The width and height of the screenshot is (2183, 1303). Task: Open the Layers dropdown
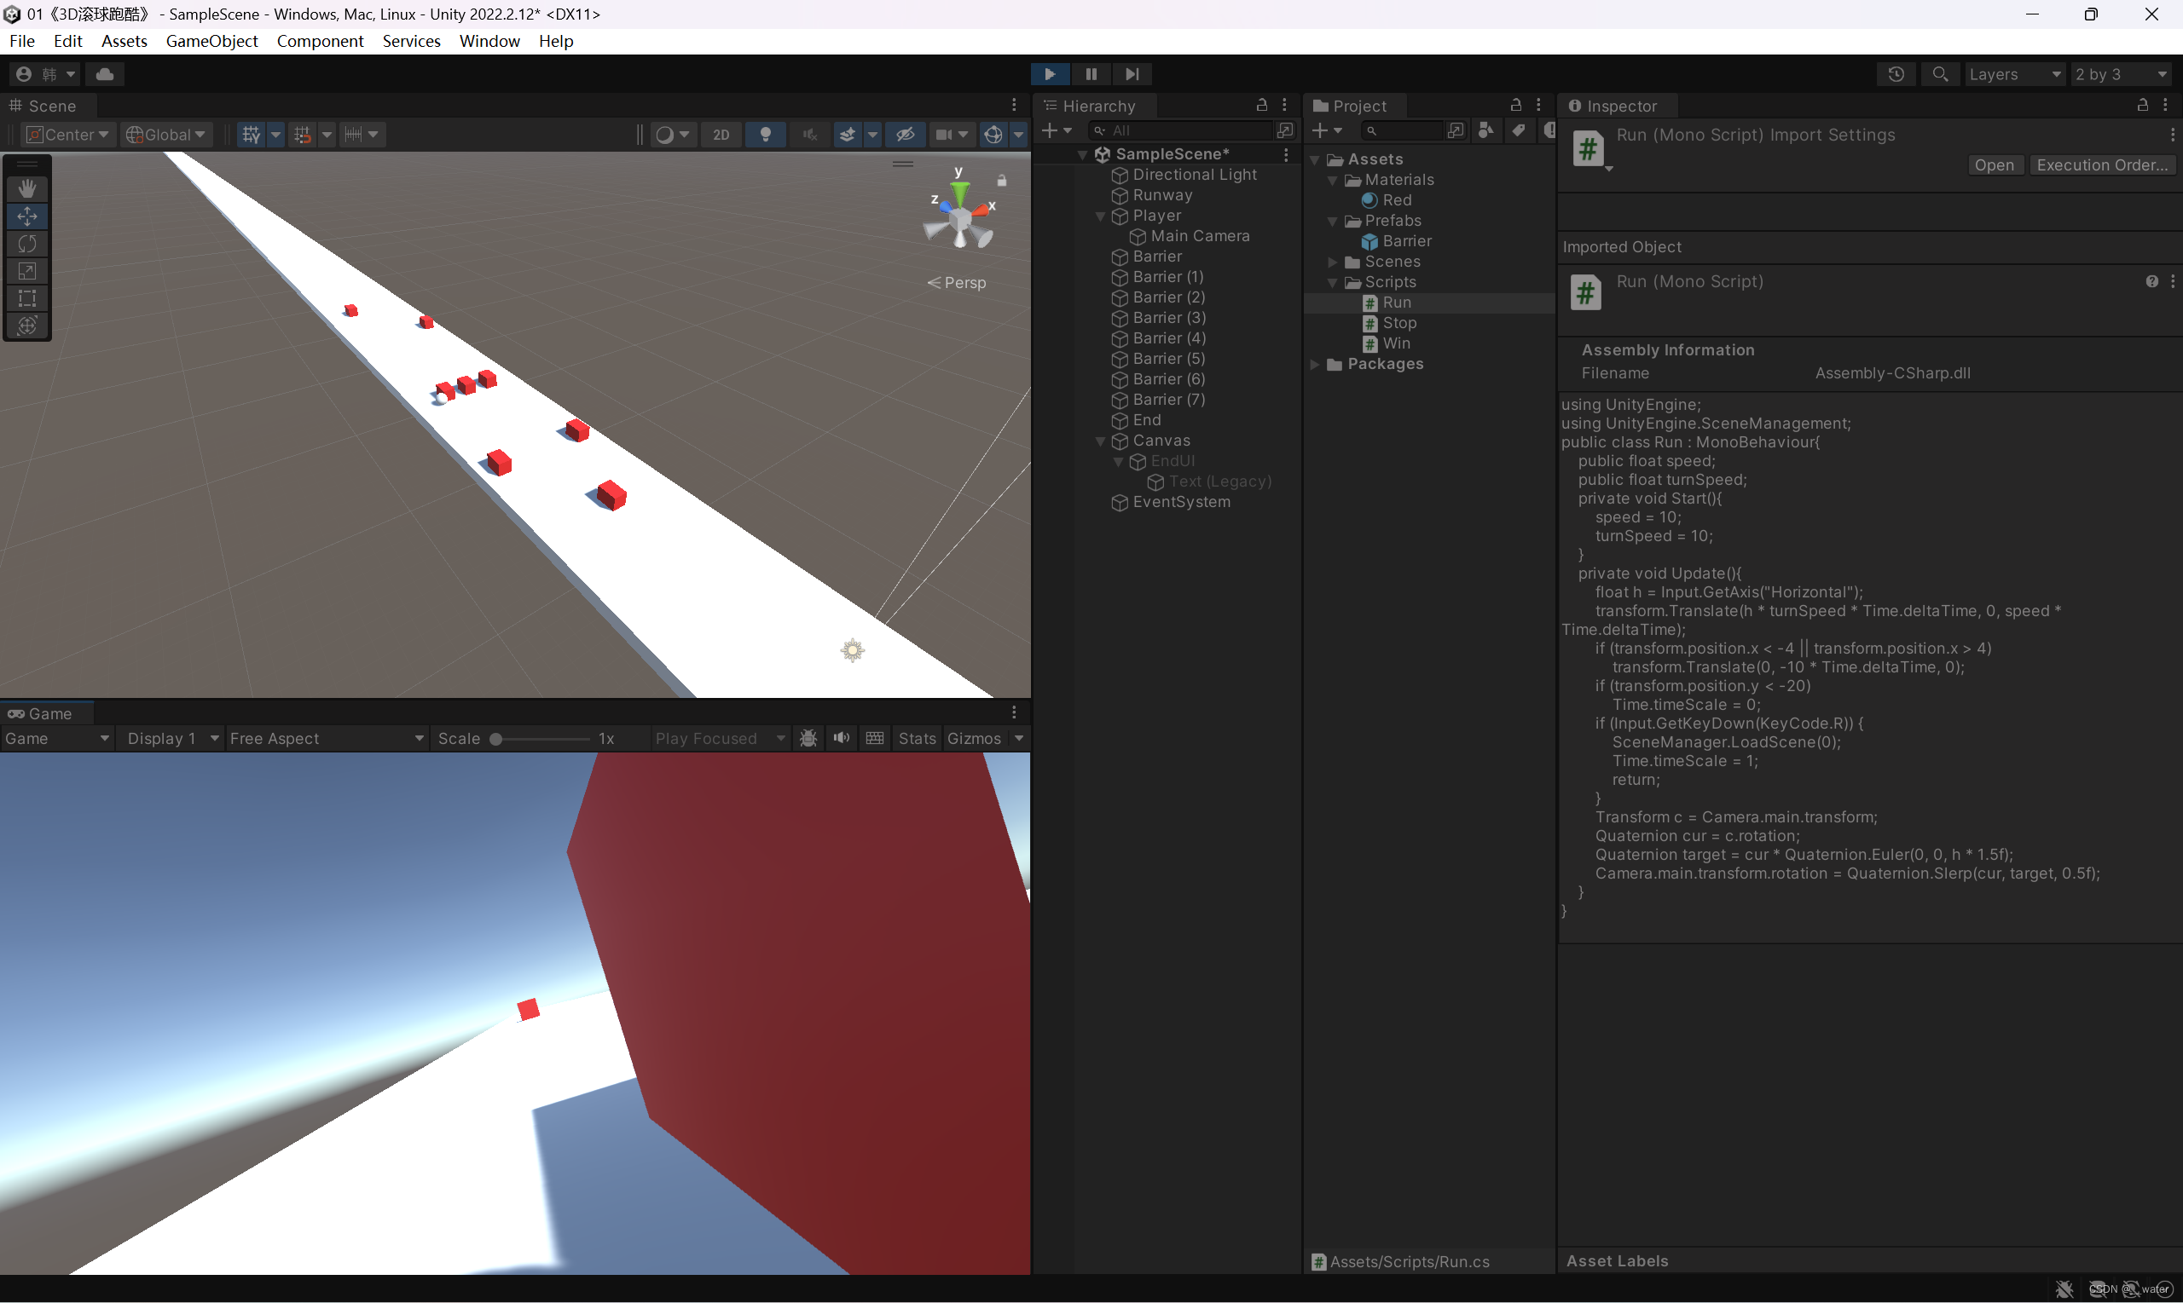2013,74
